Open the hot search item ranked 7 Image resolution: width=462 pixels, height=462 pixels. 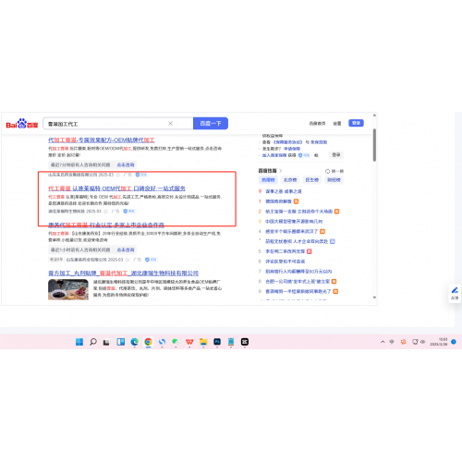[298, 272]
